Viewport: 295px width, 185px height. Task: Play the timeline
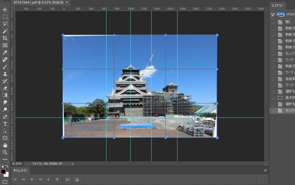pos(32,179)
